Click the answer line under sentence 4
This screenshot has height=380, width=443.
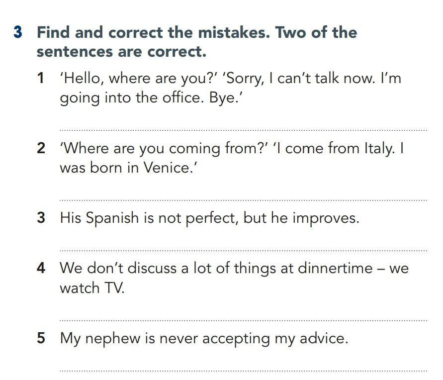click(x=243, y=320)
